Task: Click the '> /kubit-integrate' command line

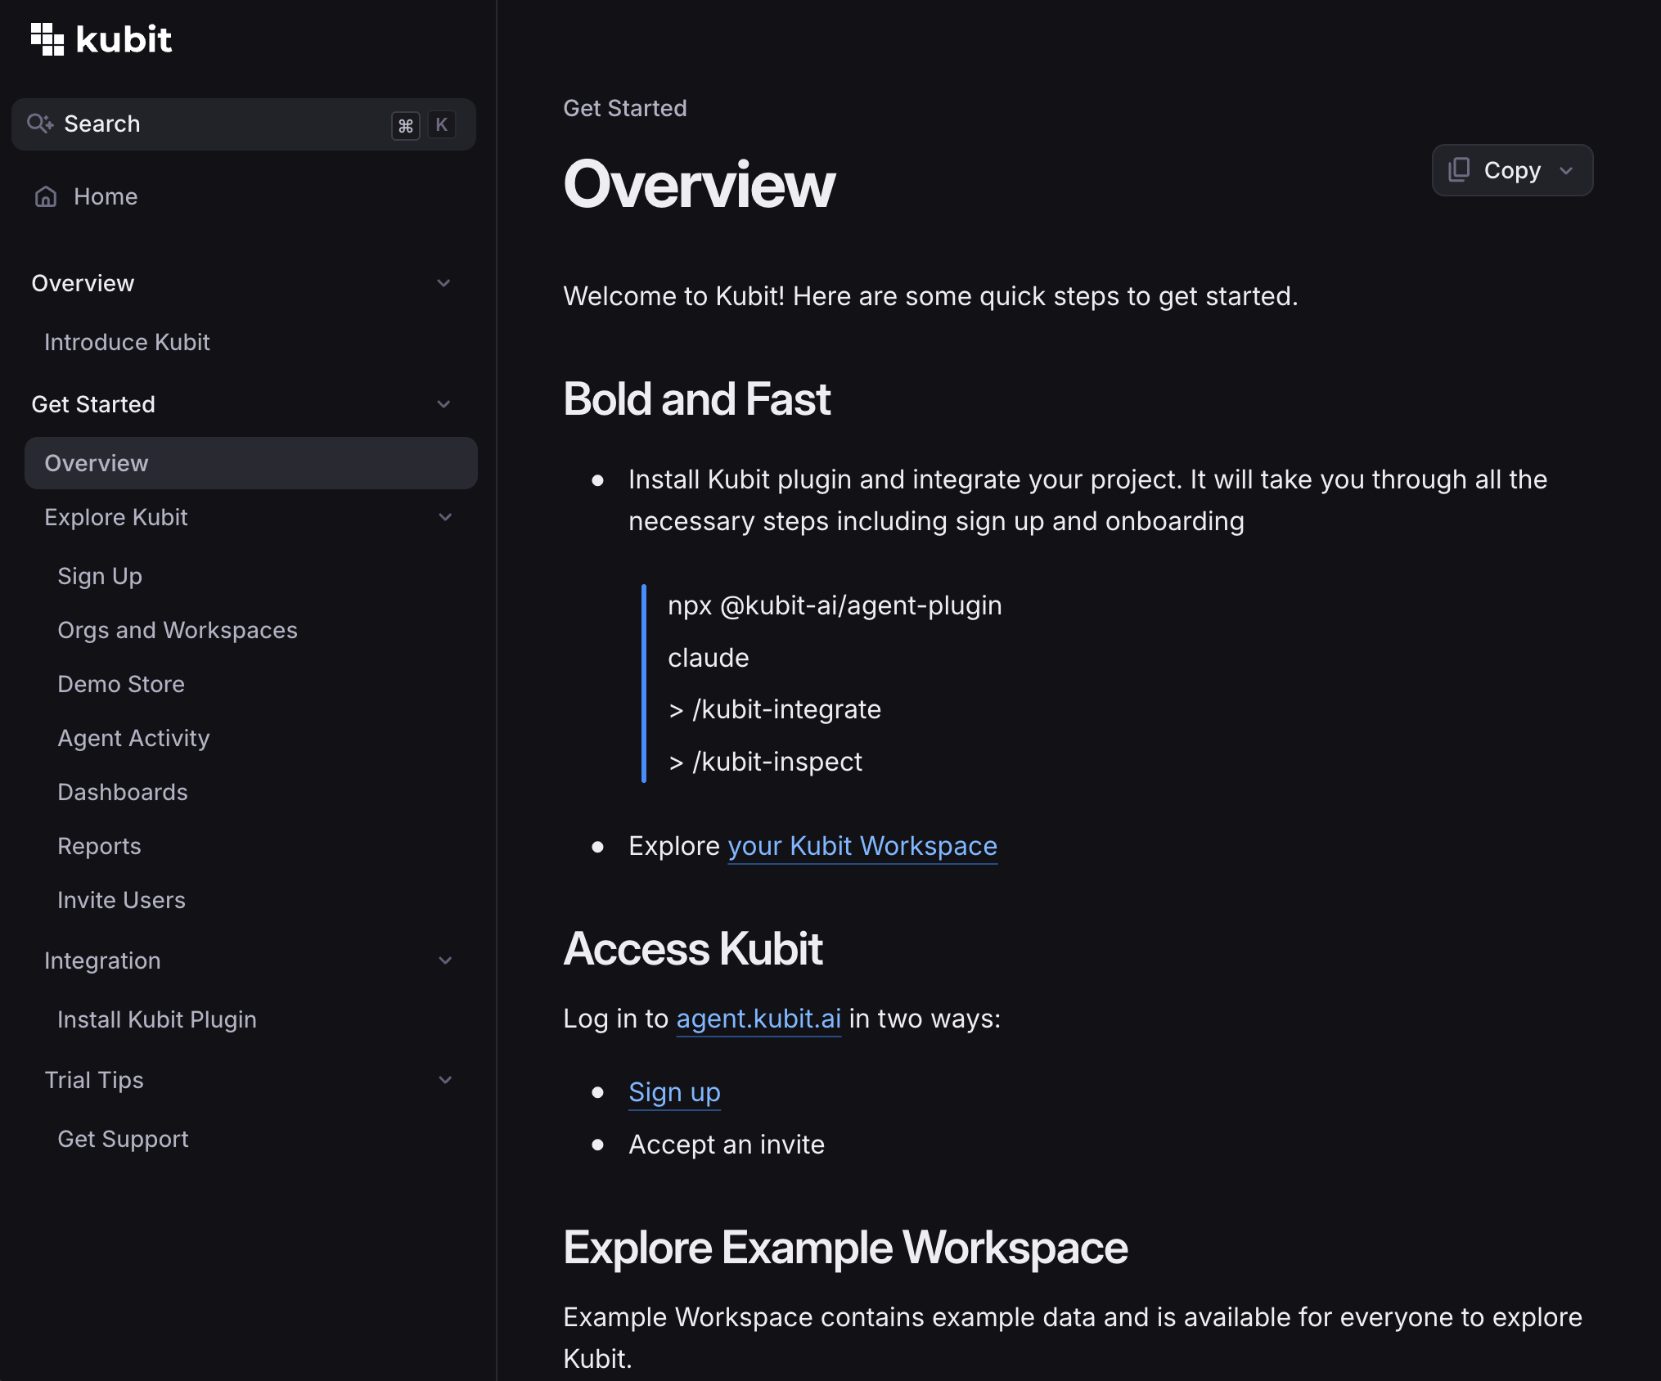Action: 774,709
